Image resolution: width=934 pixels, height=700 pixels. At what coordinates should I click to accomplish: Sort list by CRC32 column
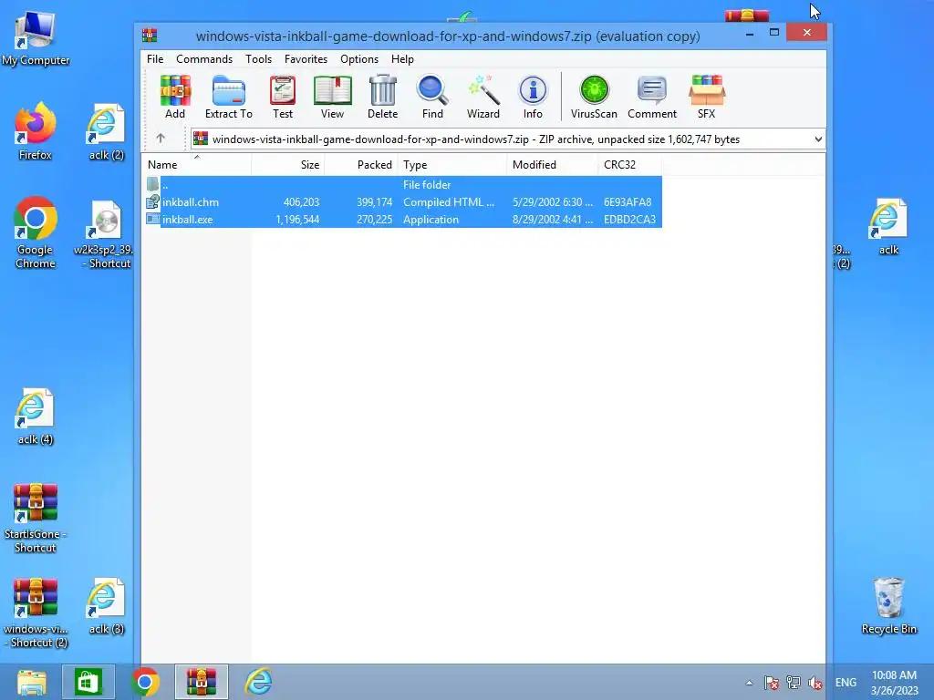tap(629, 164)
